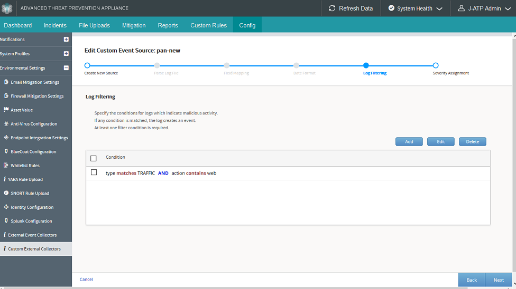Go to the File Uploads tab
The height and width of the screenshot is (289, 516).
point(95,25)
